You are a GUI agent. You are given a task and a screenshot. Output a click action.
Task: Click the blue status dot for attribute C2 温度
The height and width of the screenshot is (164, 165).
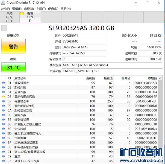click(4, 156)
